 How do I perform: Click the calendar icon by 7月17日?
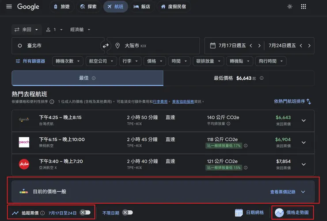coord(213,45)
